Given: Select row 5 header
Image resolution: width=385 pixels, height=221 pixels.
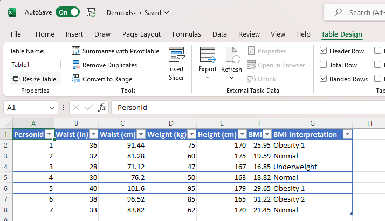Looking at the screenshot, I should [6, 177].
